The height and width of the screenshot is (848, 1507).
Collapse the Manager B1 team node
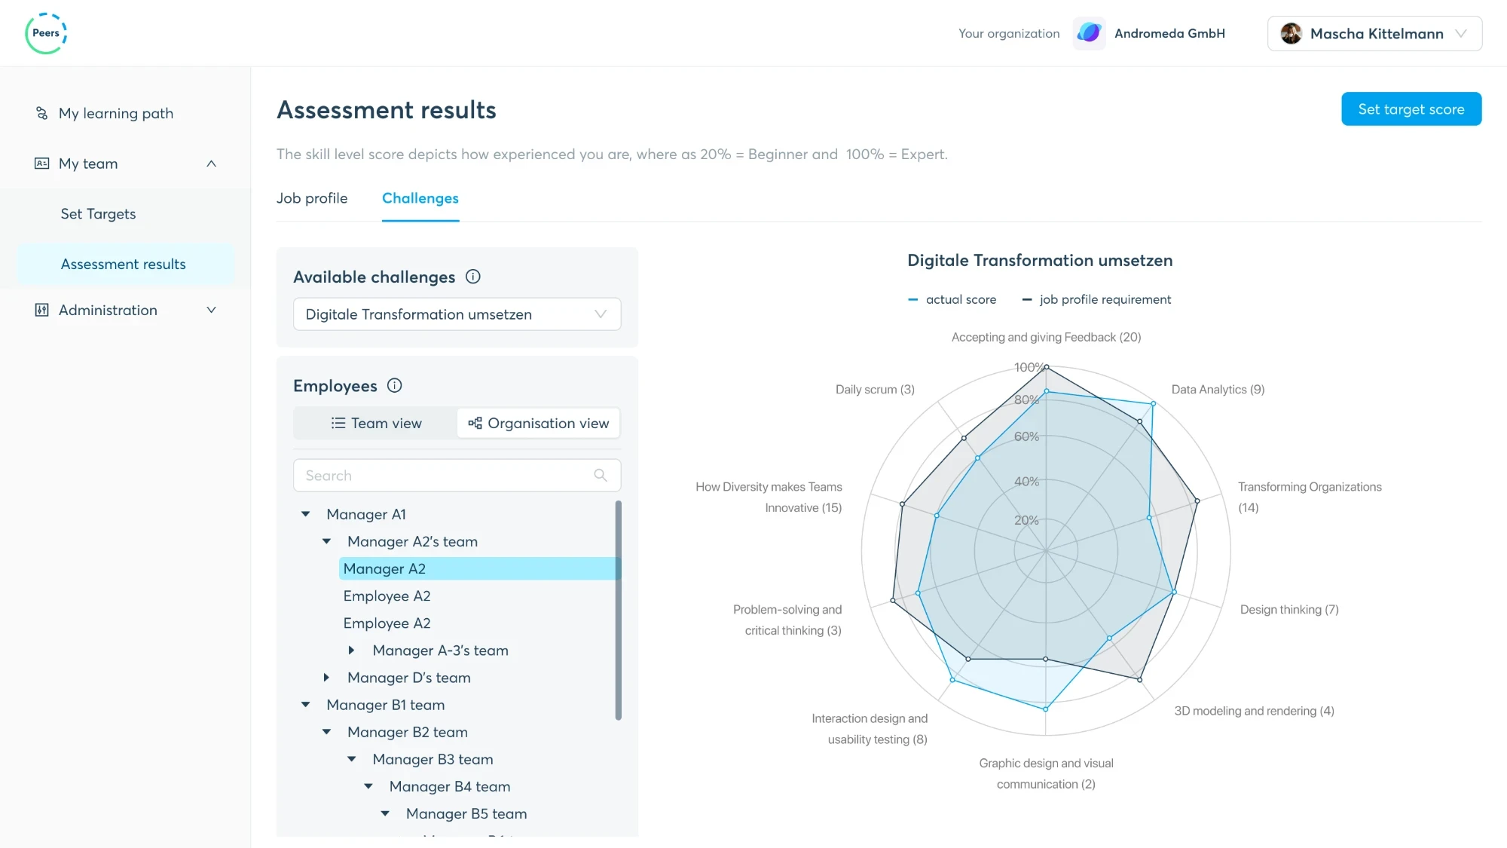[x=305, y=705]
